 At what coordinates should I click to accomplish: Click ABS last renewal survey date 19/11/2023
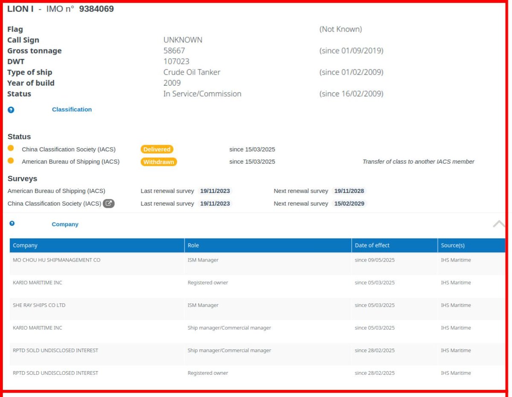tap(215, 191)
